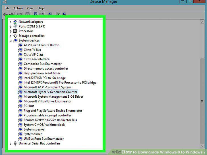This screenshot has height=155, width=207.
Task: Click the System devices computer icon
Action: point(15,40)
